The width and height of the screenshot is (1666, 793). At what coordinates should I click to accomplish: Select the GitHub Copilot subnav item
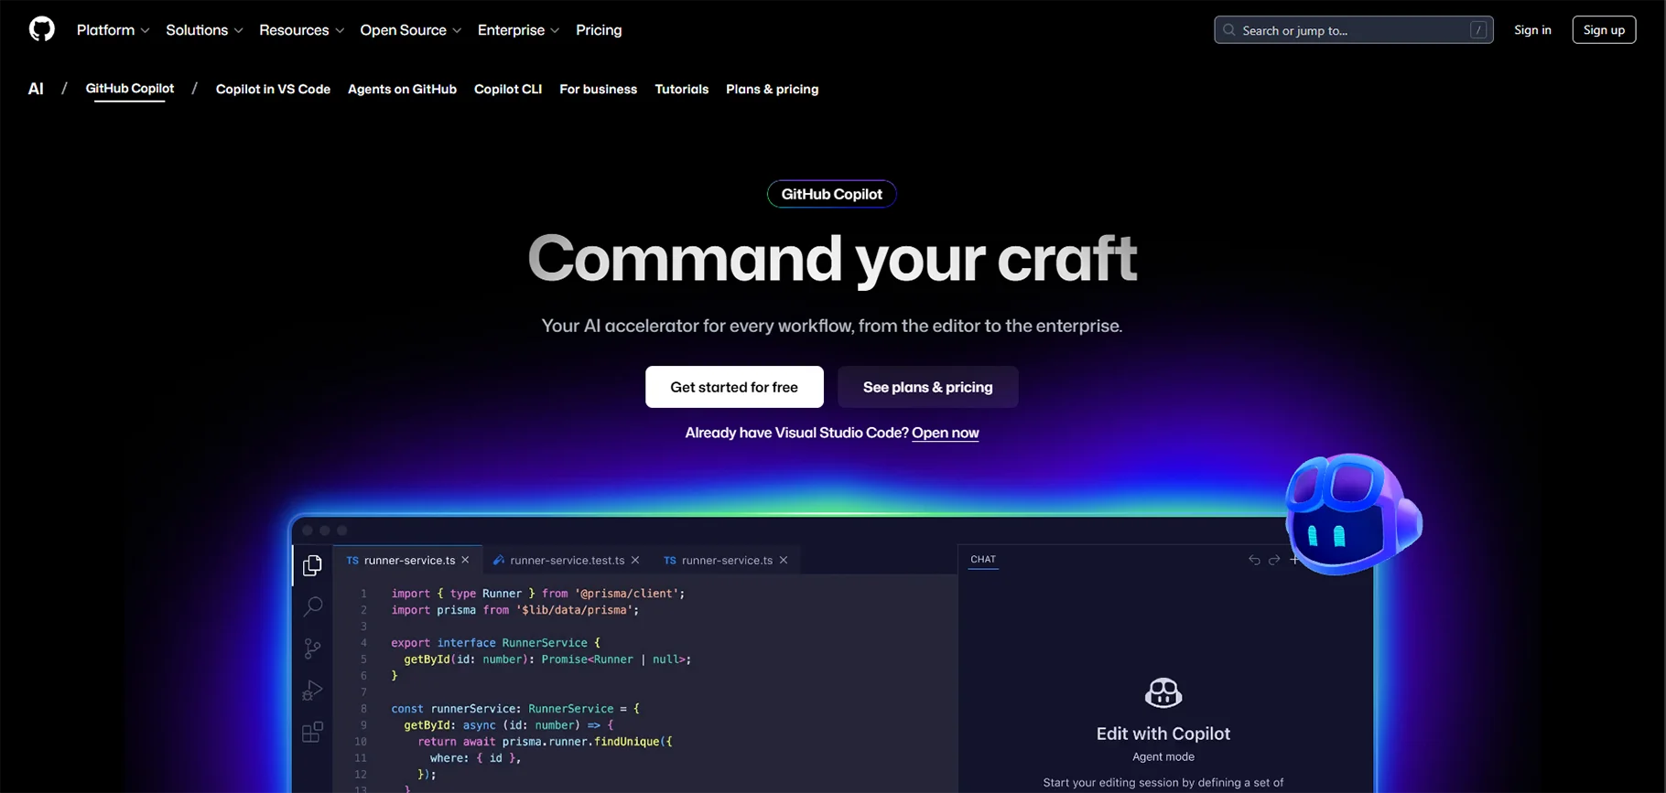tap(129, 89)
